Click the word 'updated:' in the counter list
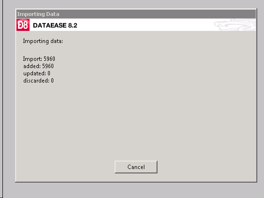264x198 pixels. (x=34, y=73)
